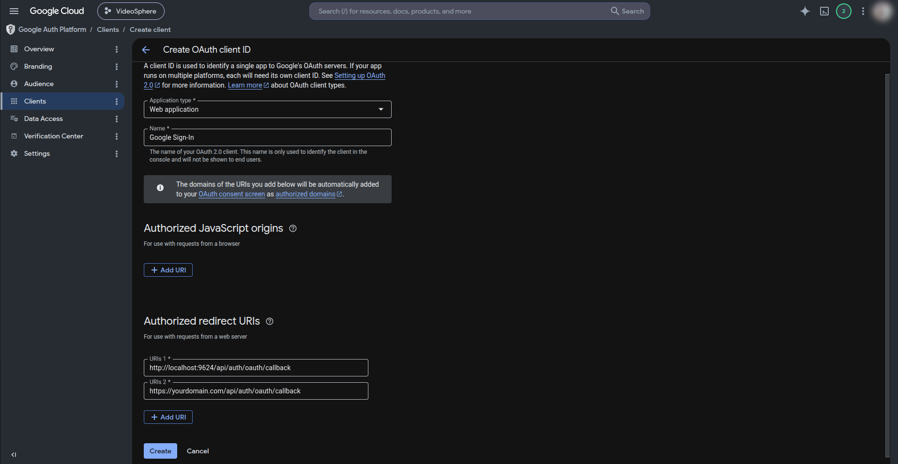Click the Overview dashboard icon
The width and height of the screenshot is (898, 464).
coord(14,49)
